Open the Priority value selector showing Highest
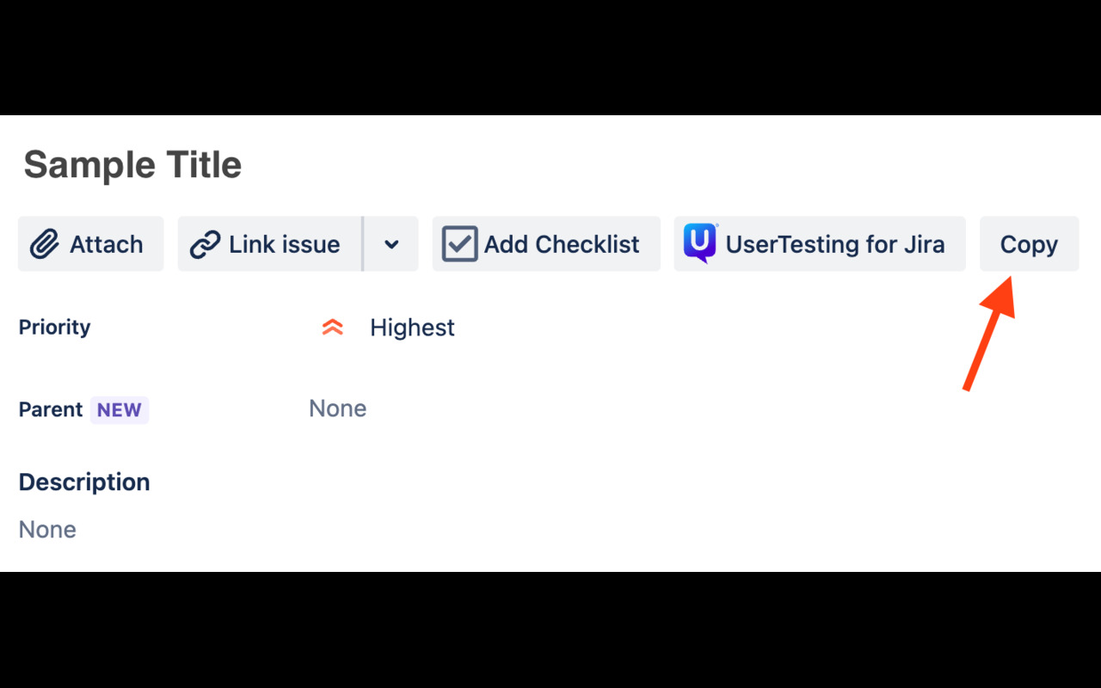The height and width of the screenshot is (688, 1101). pos(412,327)
